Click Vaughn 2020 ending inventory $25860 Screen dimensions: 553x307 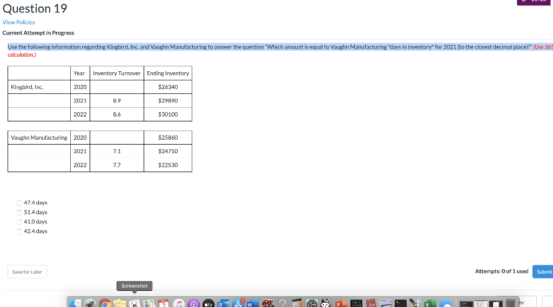coord(168,138)
